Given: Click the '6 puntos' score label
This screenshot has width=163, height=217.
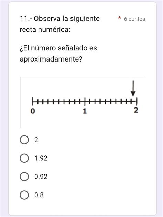Looking at the screenshot, I should tap(134, 19).
